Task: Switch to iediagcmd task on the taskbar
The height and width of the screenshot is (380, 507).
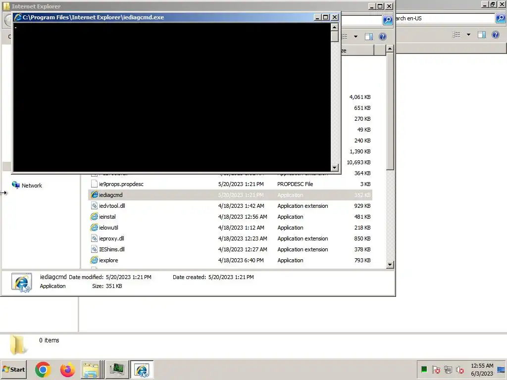Action: 142,369
